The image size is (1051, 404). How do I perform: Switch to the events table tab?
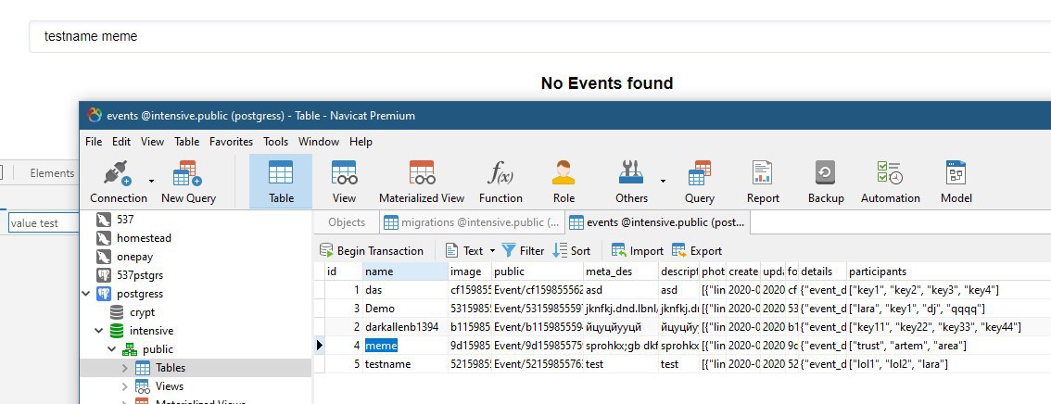pos(657,222)
